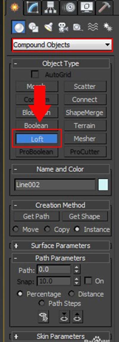Enable the Snap On checkbox
This screenshot has width=119, height=342.
pyautogui.click(x=88, y=281)
